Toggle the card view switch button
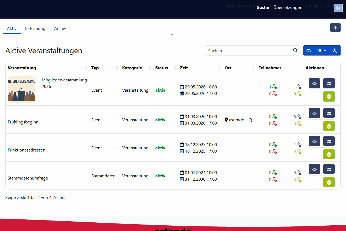Viewport: 346px width, 231px height. coord(309,50)
